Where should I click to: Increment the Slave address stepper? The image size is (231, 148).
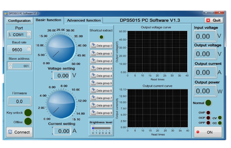pos(10,64)
